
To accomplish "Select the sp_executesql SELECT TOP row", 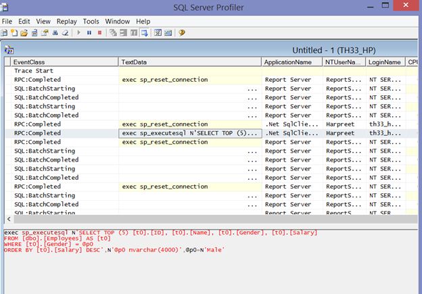I will 189,133.
